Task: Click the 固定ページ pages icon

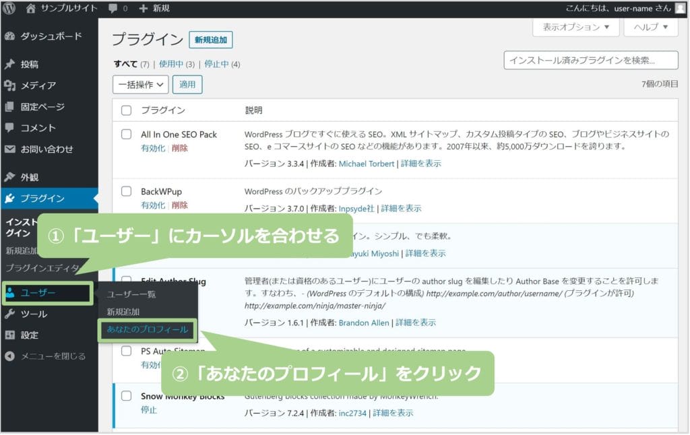Action: pyautogui.click(x=9, y=107)
